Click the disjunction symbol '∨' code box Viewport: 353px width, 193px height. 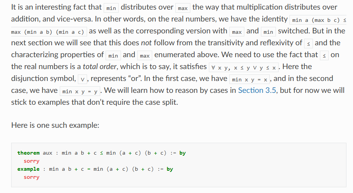(82, 79)
